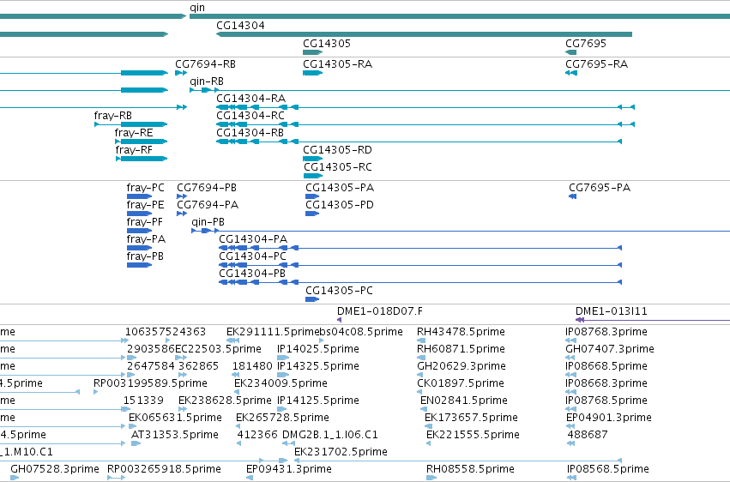Click EST label IP14325.5prime
This screenshot has height=482, width=730.
[318, 366]
